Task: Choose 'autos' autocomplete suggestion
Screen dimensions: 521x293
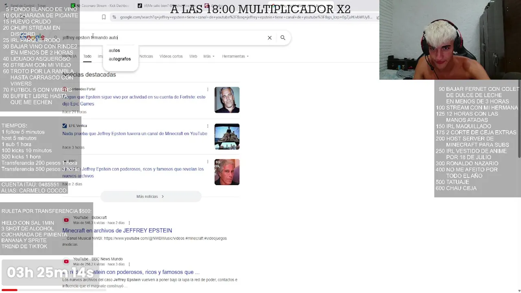Action: 114,50
